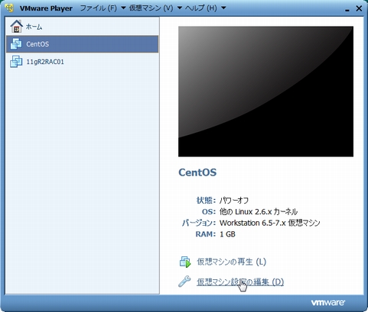Open the ヘルプ (H) menu
Screen dimensions: 368x312
click(201, 8)
